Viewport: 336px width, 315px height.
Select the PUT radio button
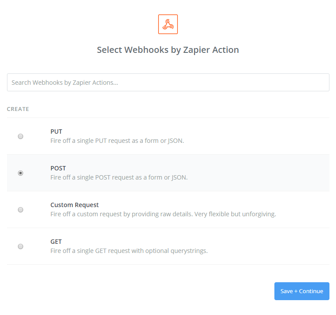(x=21, y=136)
